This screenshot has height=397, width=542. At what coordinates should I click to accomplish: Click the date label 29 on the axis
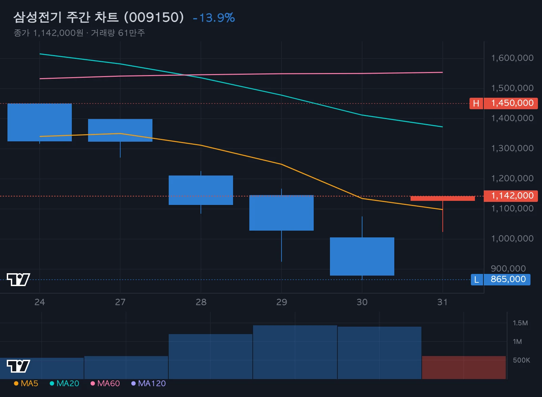(282, 302)
